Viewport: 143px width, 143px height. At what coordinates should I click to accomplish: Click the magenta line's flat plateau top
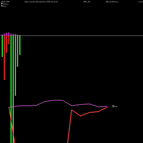coord(58,100)
